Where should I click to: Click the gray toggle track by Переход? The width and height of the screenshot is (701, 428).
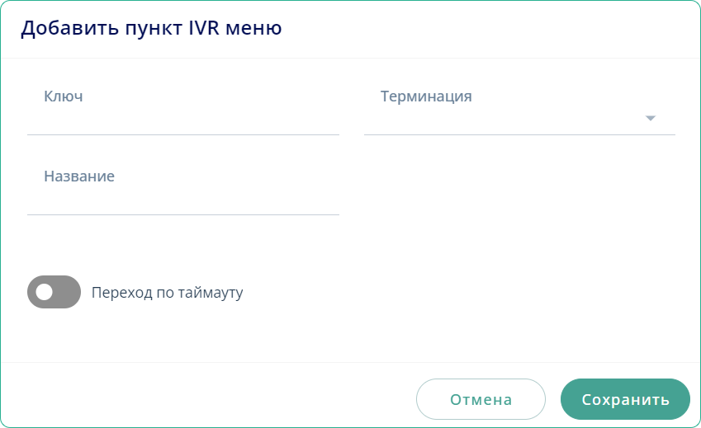pyautogui.click(x=66, y=292)
